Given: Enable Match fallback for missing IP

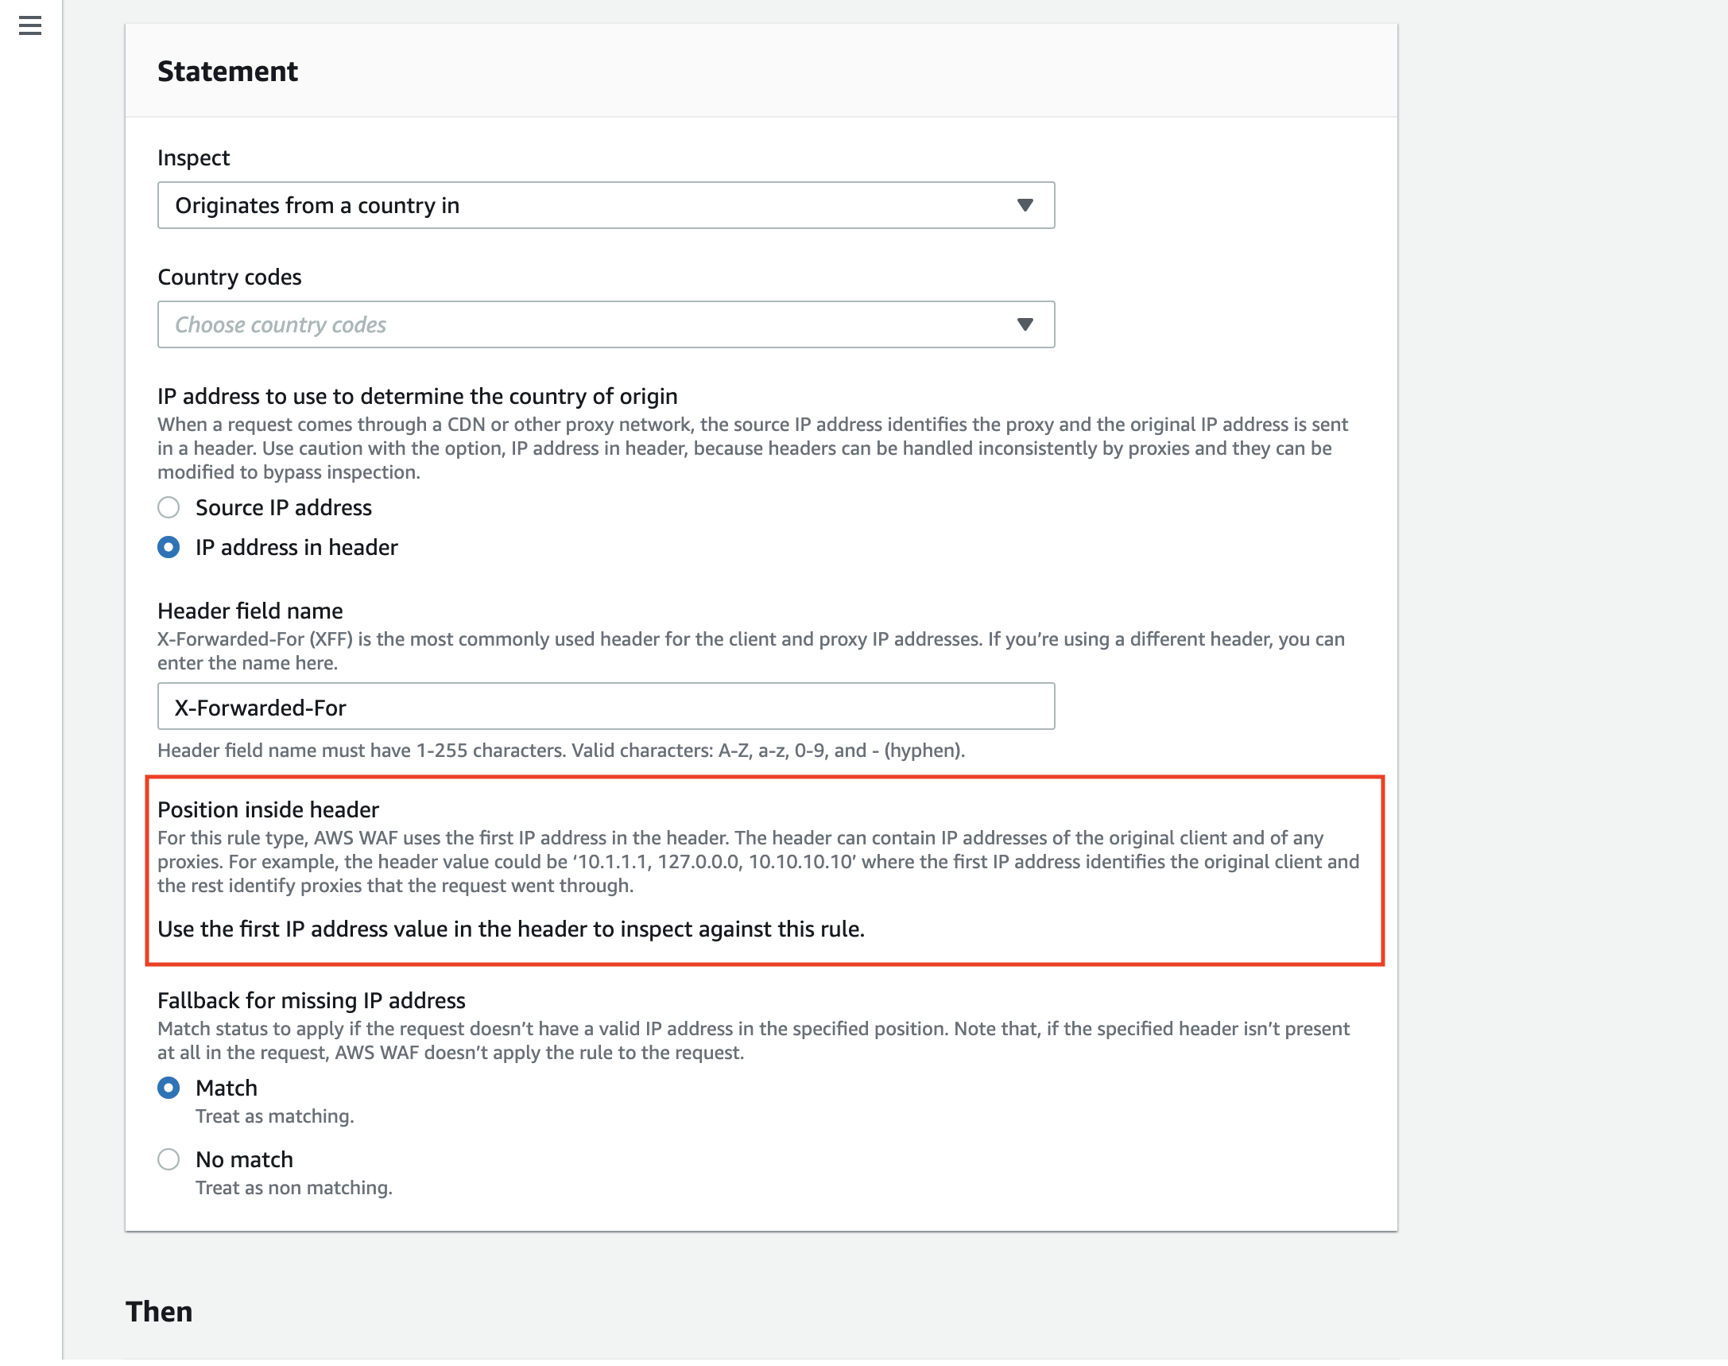Looking at the screenshot, I should click(x=169, y=1088).
